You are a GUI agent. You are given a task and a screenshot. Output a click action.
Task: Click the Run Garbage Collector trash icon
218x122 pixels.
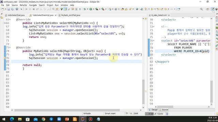click(167, 114)
